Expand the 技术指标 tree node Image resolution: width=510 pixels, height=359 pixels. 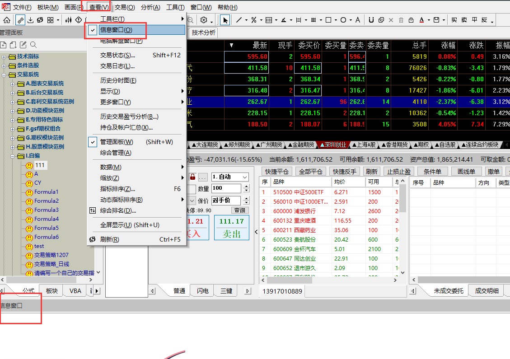5,56
